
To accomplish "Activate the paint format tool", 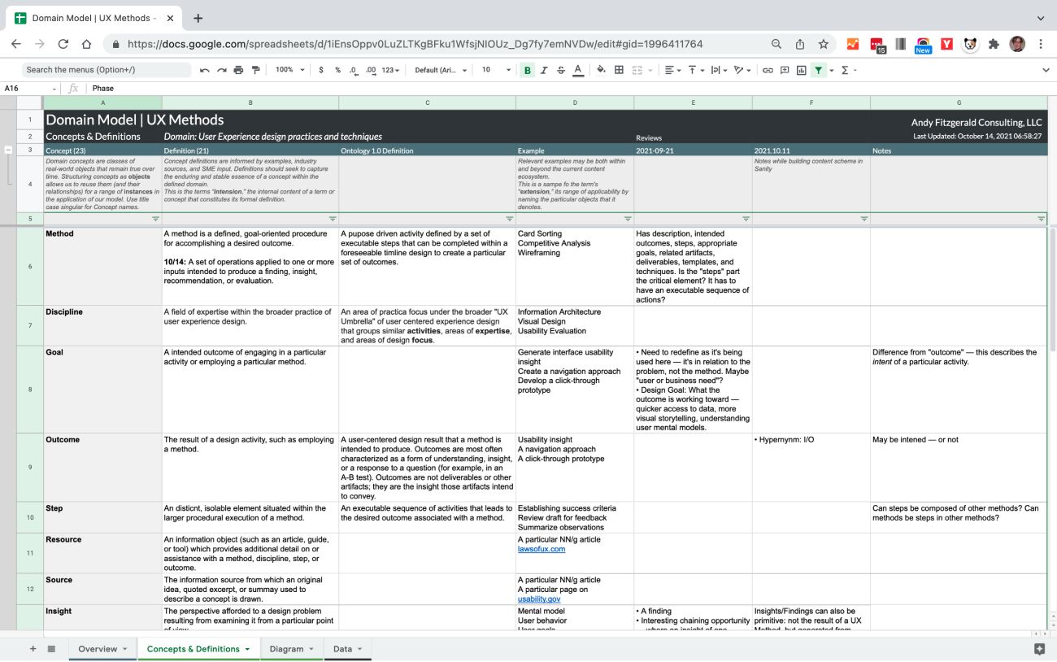I will coord(255,70).
